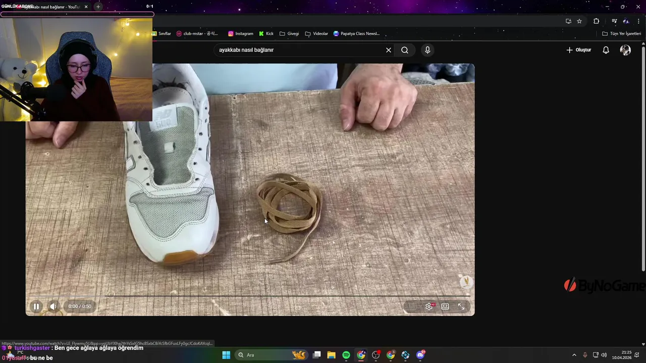Viewport: 646px width, 363px height.
Task: Click the tray microphone icon
Action: 585,355
